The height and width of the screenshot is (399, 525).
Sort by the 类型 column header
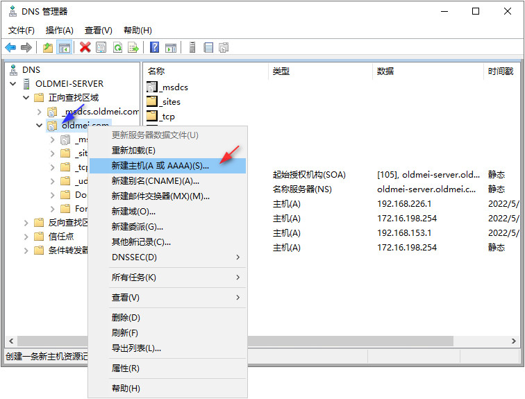(320, 71)
